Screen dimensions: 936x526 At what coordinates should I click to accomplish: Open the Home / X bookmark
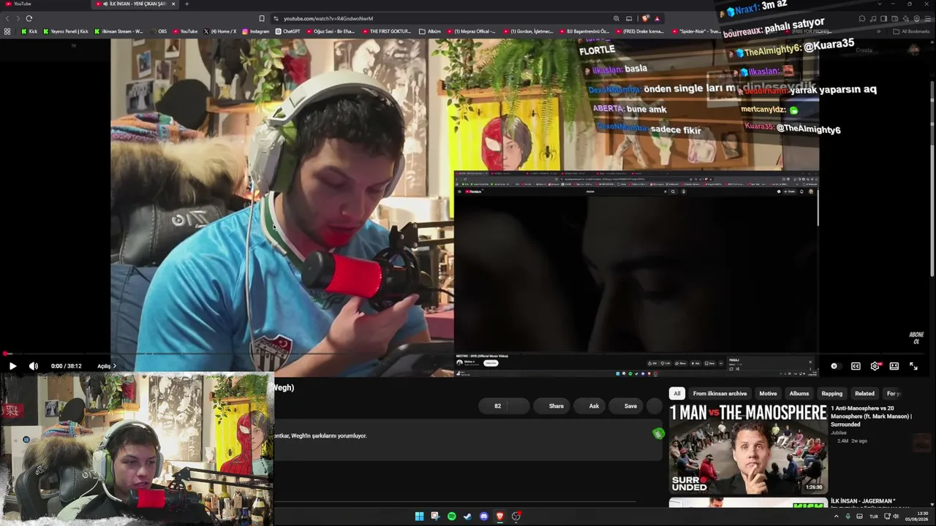tap(219, 31)
